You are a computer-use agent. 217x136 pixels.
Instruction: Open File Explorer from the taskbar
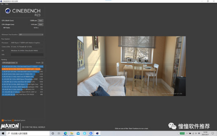72,133
